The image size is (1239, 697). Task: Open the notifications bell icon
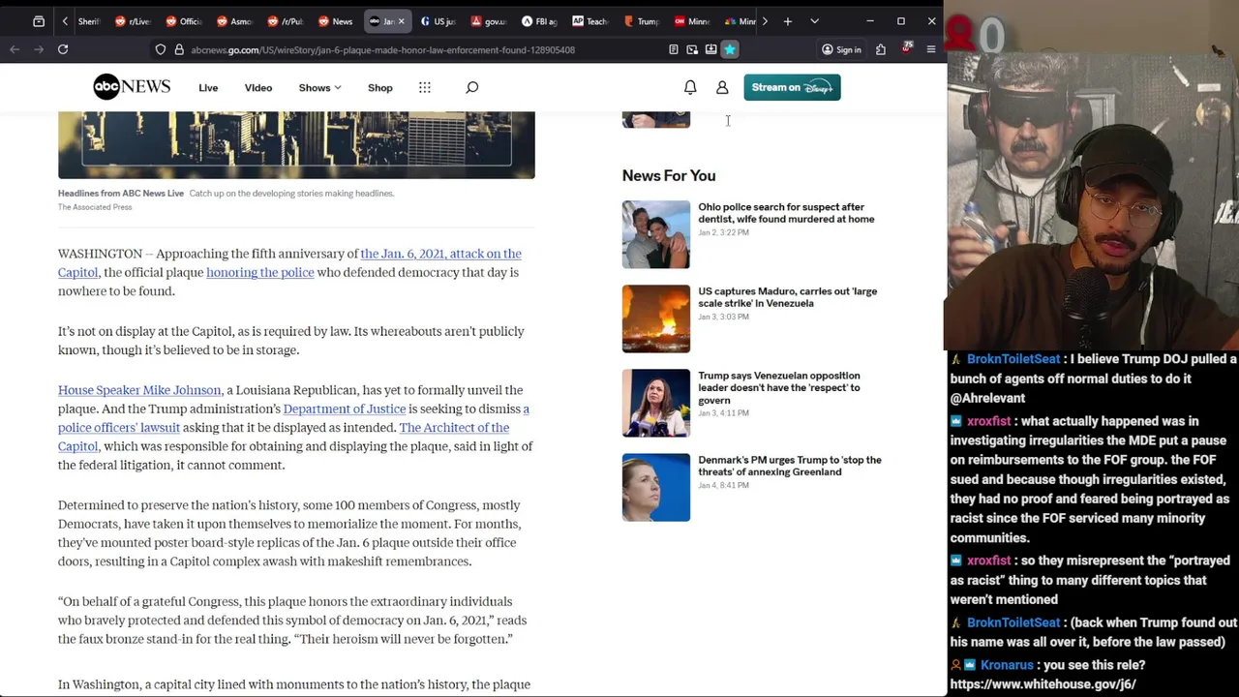click(x=690, y=87)
